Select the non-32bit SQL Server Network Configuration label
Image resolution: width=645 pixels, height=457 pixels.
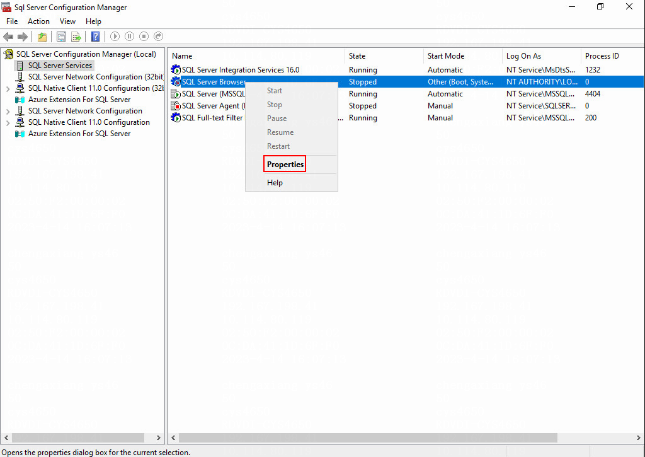[85, 111]
